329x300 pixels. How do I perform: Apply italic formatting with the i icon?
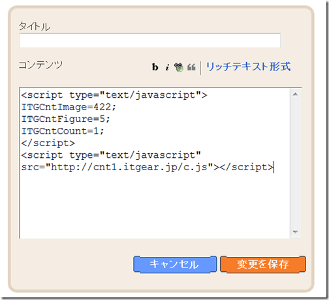167,67
